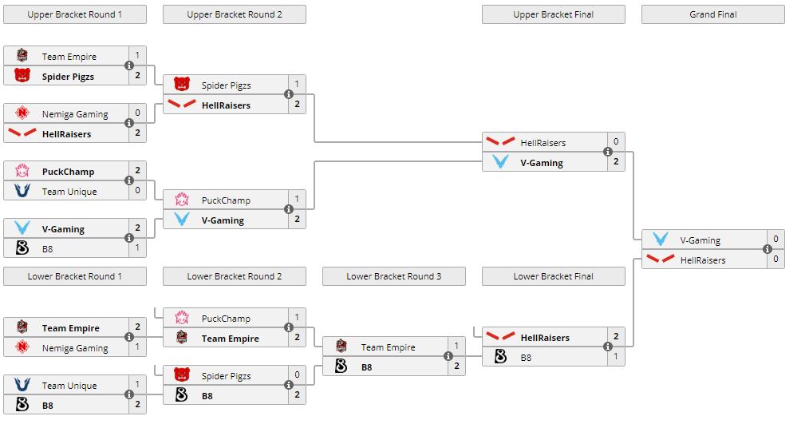Screen dimensions: 809x424
Task: Open info for Spider Pigzs vs B8 match
Action: [x=289, y=386]
